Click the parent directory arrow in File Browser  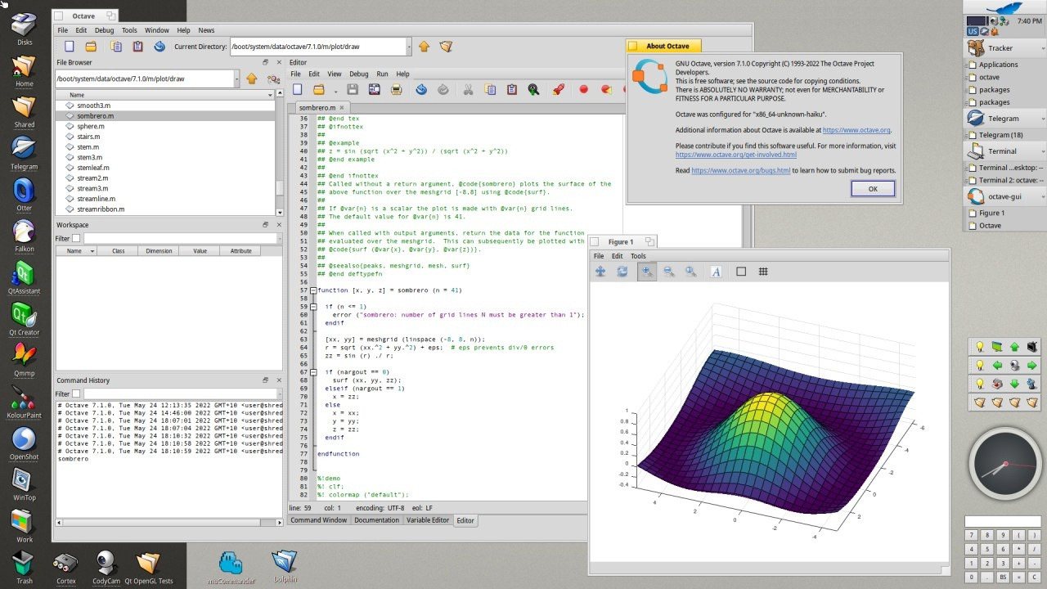pos(251,79)
